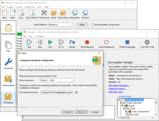The width and height of the screenshot is (159, 121).
Task: Save the project using the Save icon
Action: [x=21, y=15]
